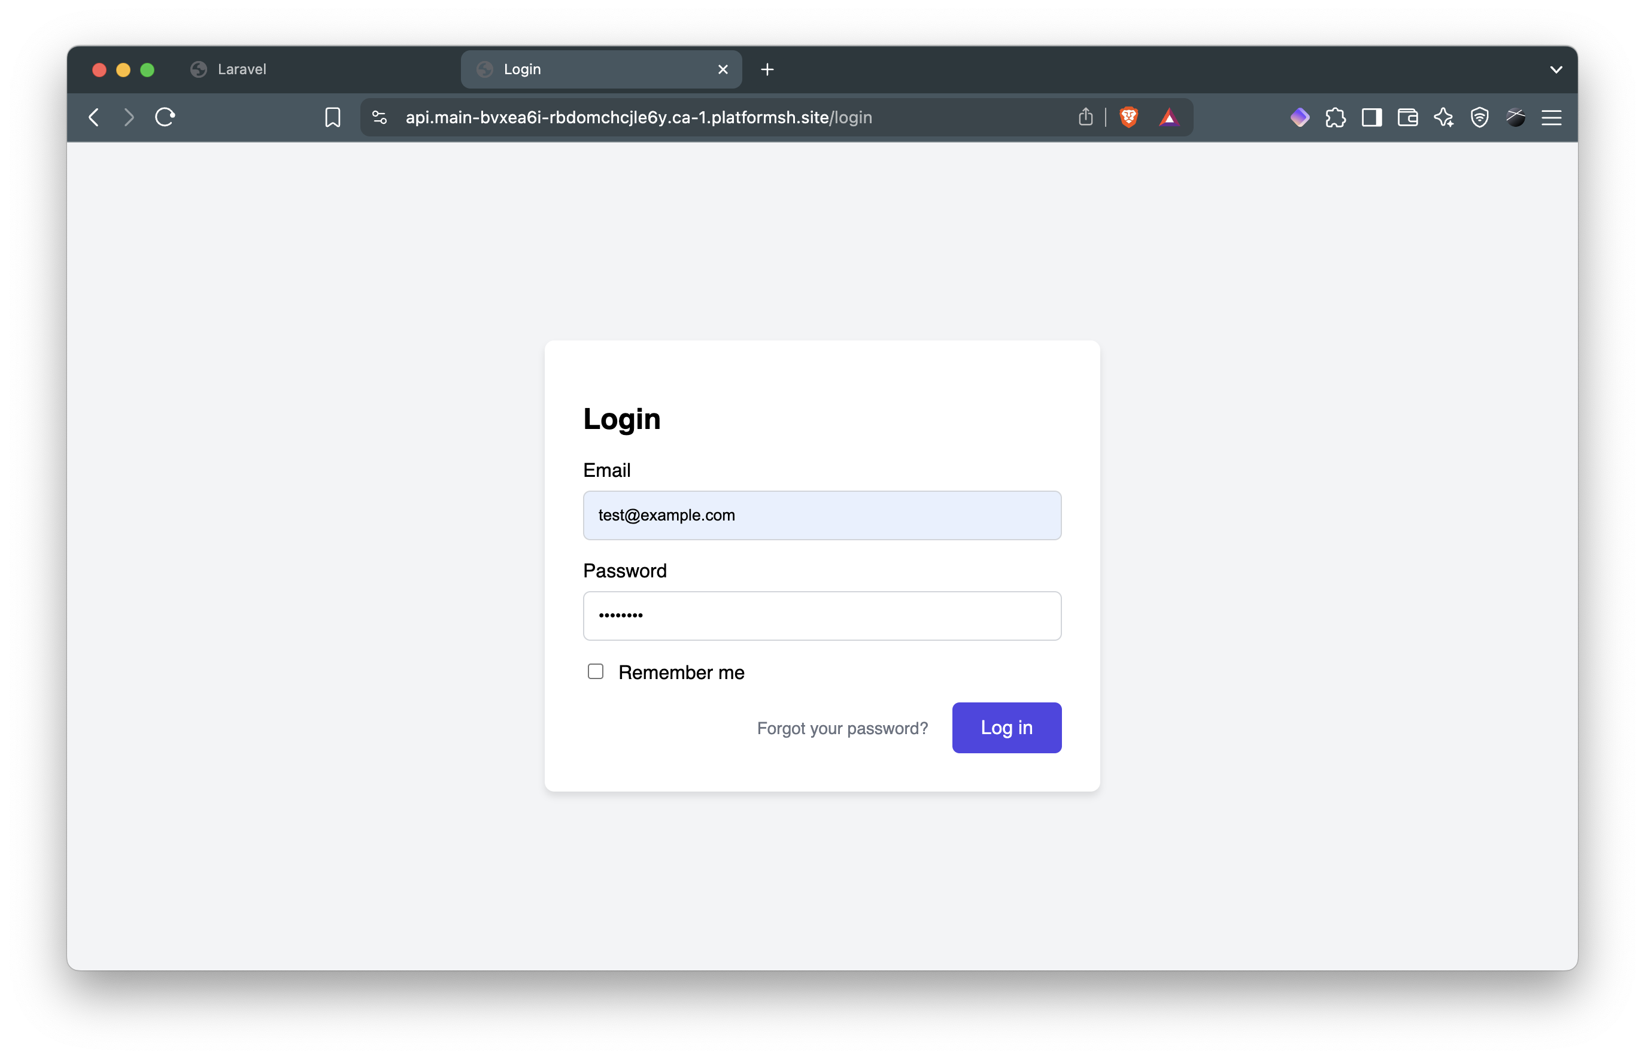This screenshot has width=1645, height=1059.
Task: Reload the Login page
Action: [165, 118]
